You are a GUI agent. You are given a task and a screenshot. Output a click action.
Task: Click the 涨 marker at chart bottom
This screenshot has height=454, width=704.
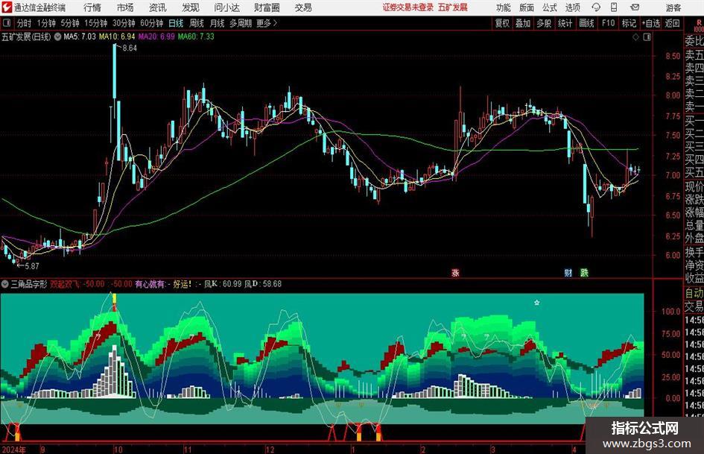click(455, 272)
